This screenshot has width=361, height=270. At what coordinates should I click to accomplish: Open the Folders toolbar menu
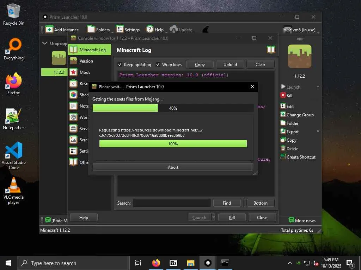[99, 30]
